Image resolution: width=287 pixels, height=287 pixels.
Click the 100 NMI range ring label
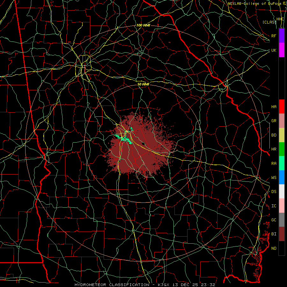pyautogui.click(x=143, y=25)
